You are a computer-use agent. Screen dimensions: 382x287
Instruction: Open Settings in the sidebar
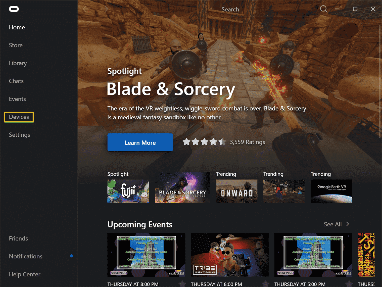pos(19,135)
